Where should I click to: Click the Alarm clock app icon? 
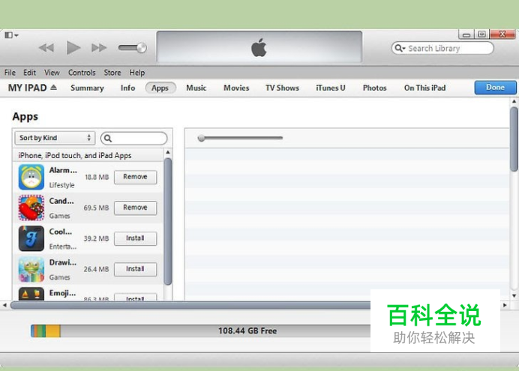(31, 177)
